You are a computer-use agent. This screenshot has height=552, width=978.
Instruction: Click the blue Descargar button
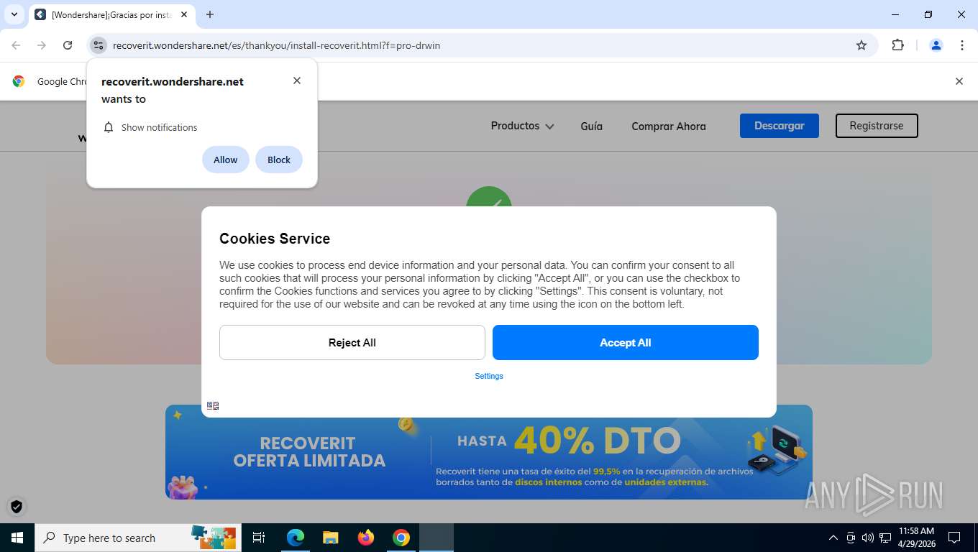tap(779, 126)
